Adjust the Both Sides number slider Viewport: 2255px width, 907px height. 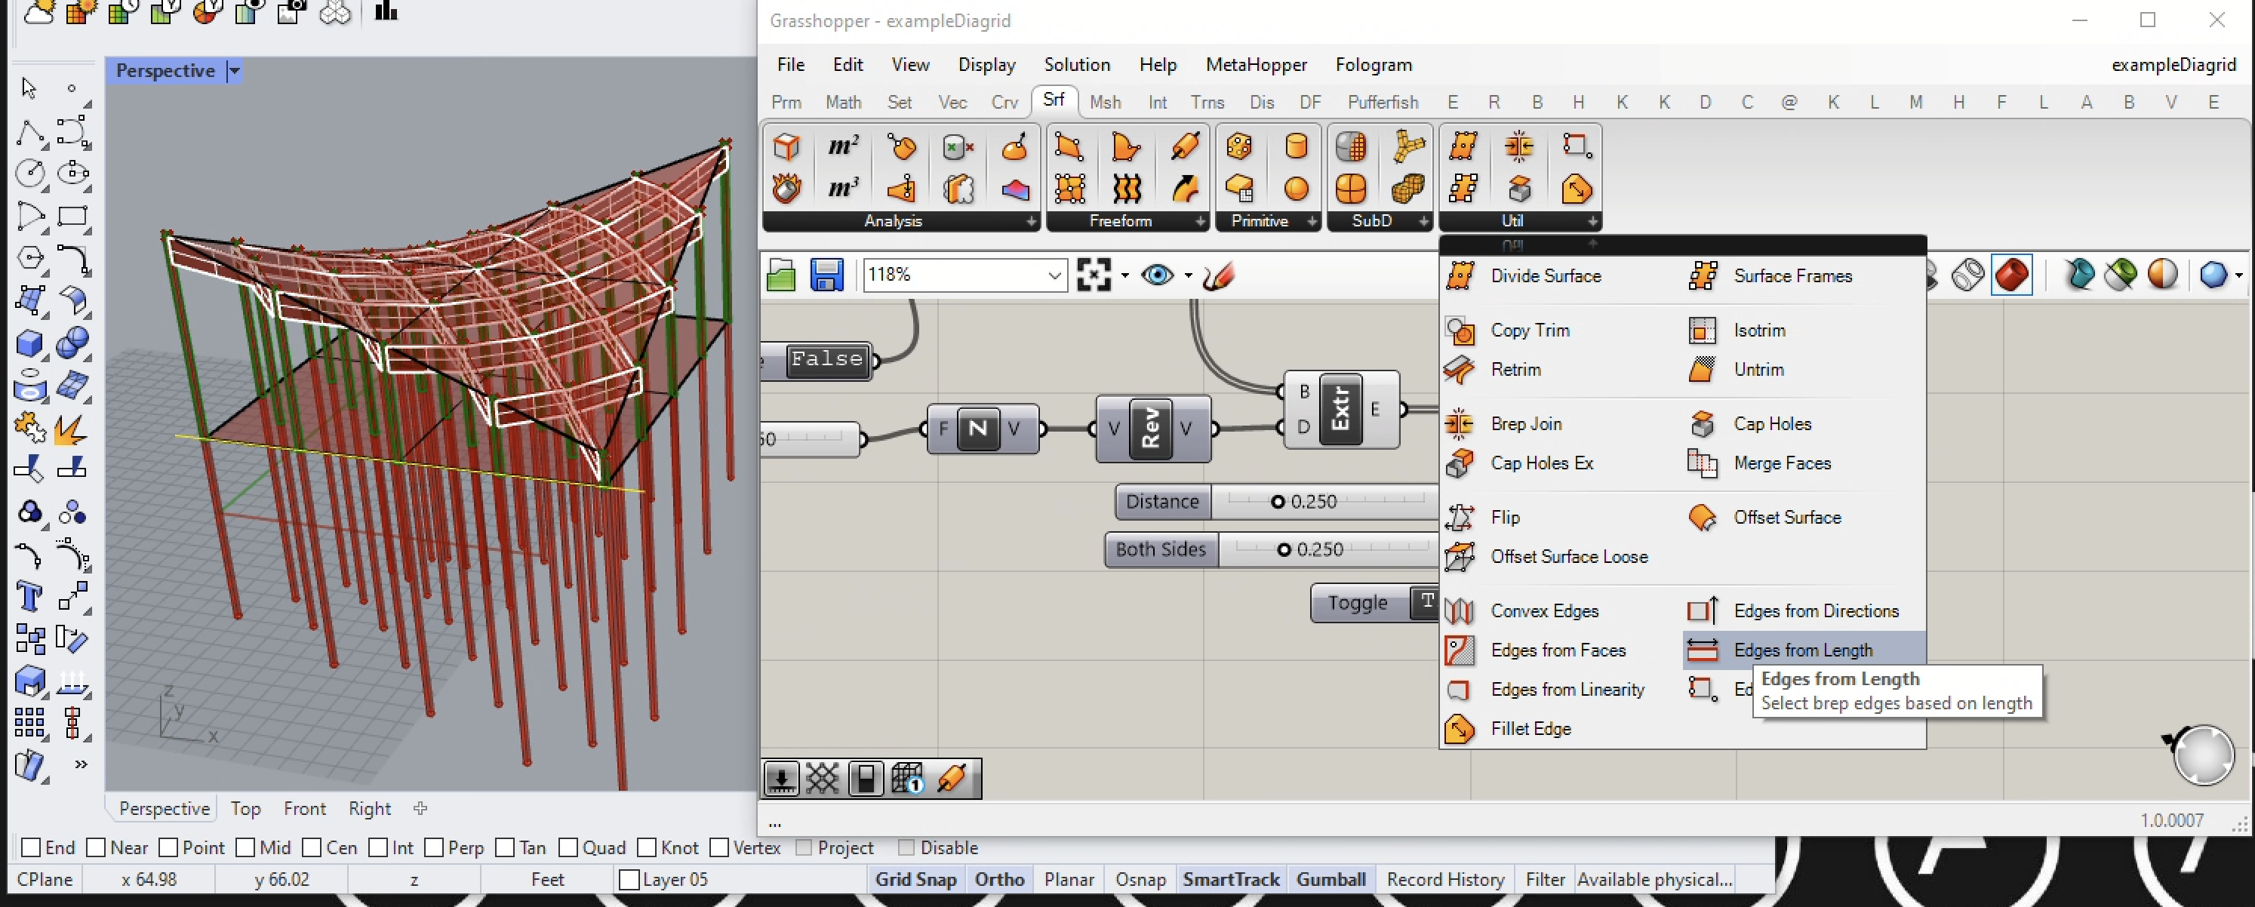tap(1283, 550)
